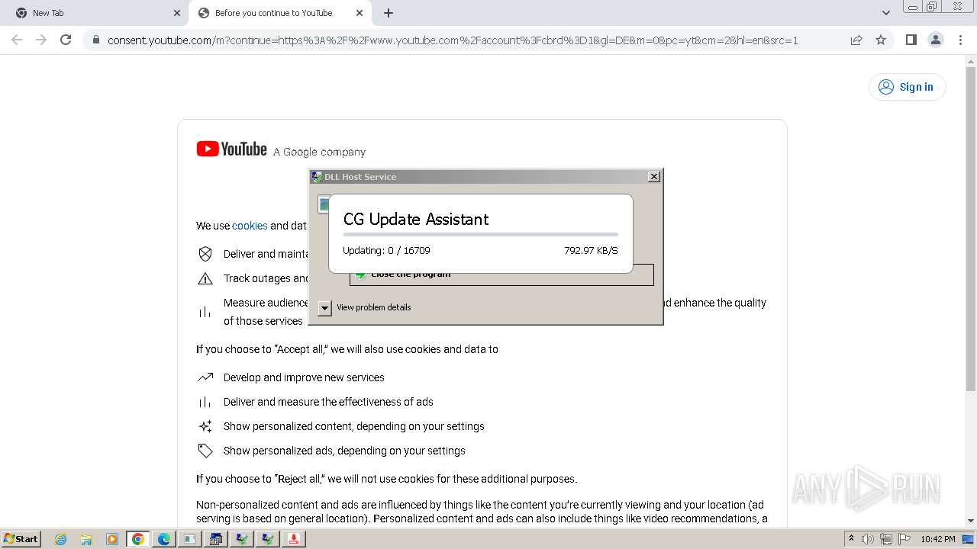
Task: Open the cookies link
Action: [250, 226]
